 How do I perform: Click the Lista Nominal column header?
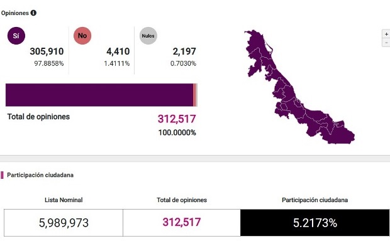(64, 200)
